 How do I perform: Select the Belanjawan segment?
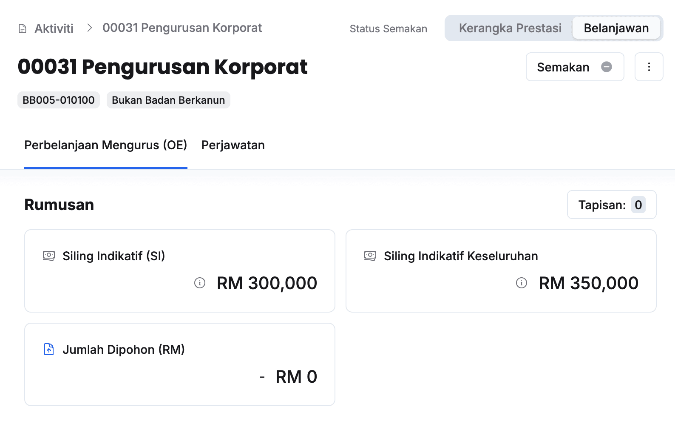pos(616,28)
